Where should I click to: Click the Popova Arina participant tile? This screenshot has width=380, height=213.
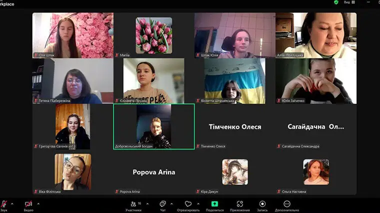click(x=154, y=172)
